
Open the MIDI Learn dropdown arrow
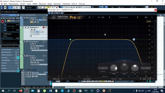(x=62, y=79)
